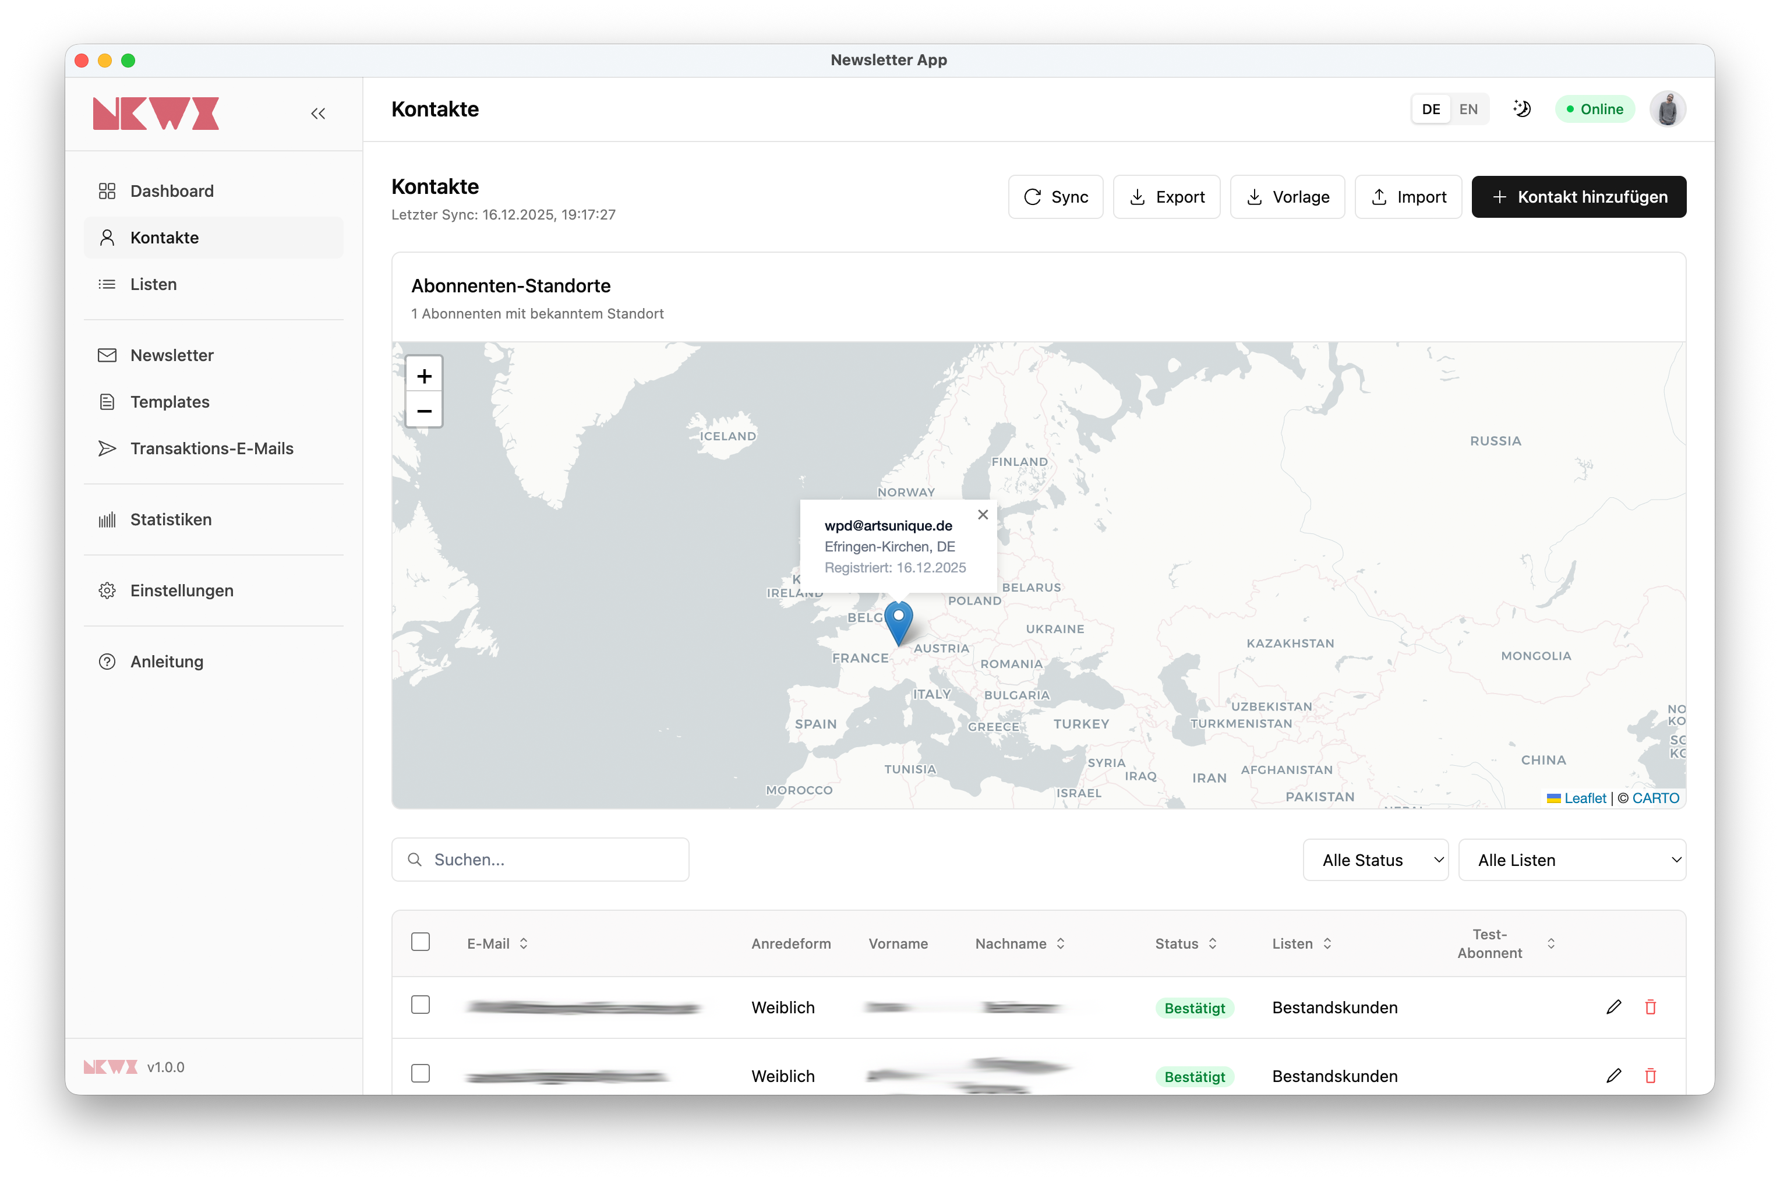Tick the select-all checkbox in table header
The image size is (1780, 1181).
[421, 942]
